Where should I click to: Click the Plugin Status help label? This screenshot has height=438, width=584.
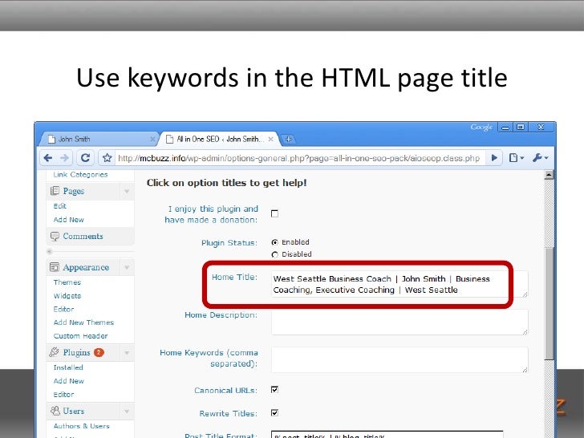tap(229, 243)
